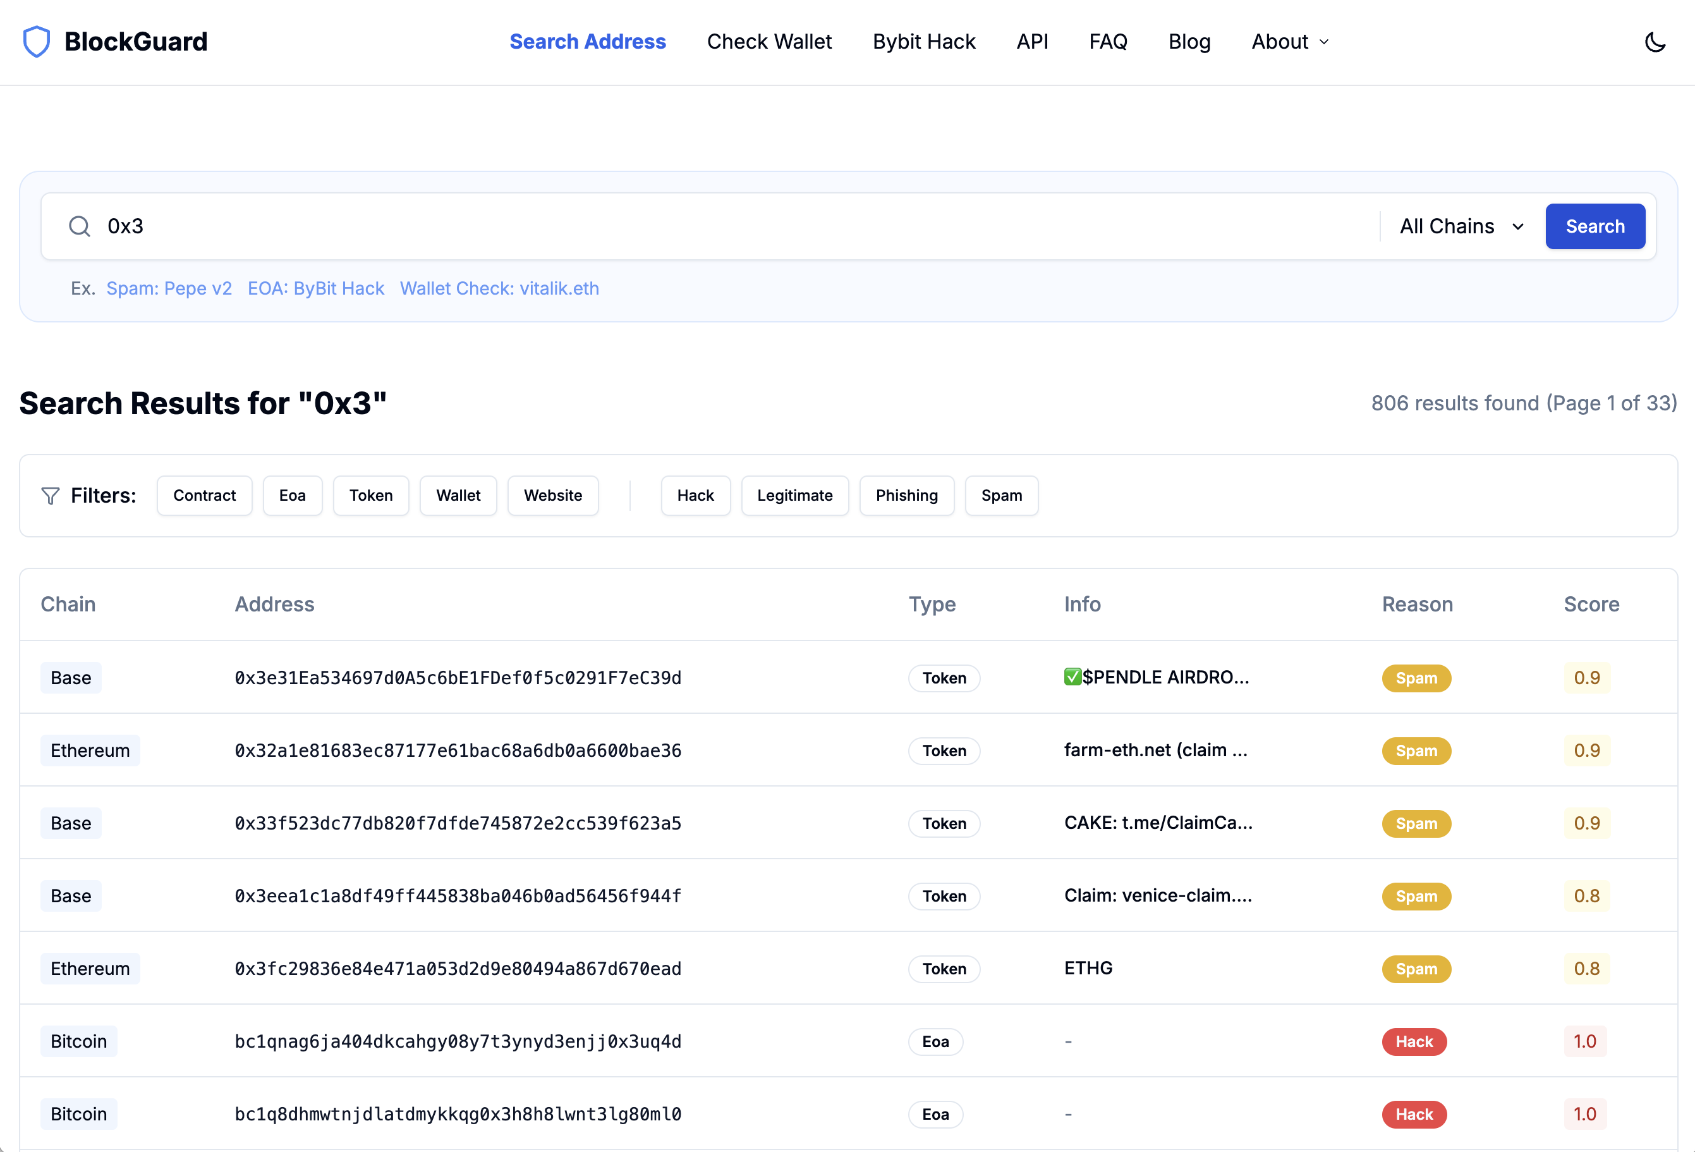Open the Spam: Pepe v2 example link
The height and width of the screenshot is (1152, 1695).
[x=169, y=288]
